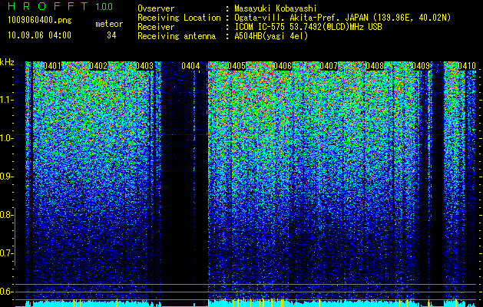Click the observer name Masayuki Kobayashi
This screenshot has height=307, width=483.
tap(276, 8)
